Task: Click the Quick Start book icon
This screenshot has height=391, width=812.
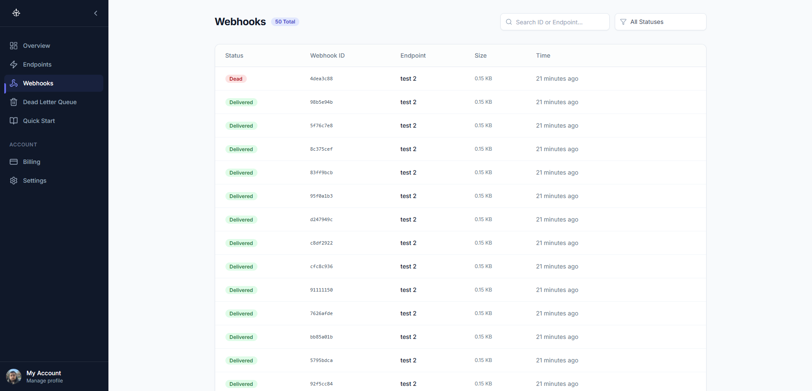Action: [14, 121]
